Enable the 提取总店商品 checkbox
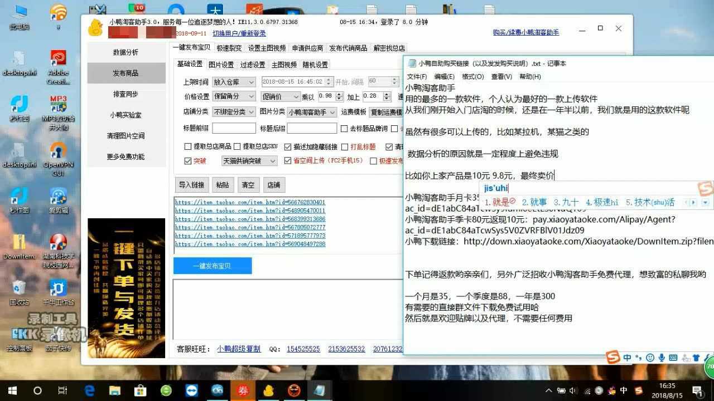 pyautogui.click(x=188, y=147)
